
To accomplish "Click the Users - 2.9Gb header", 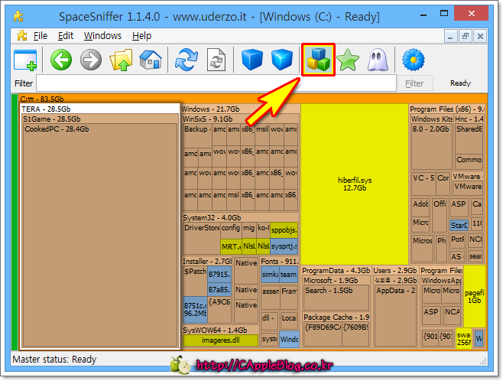I will pos(395,271).
